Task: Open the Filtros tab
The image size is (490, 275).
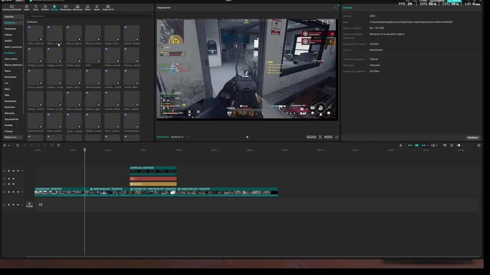Action: tap(88, 8)
